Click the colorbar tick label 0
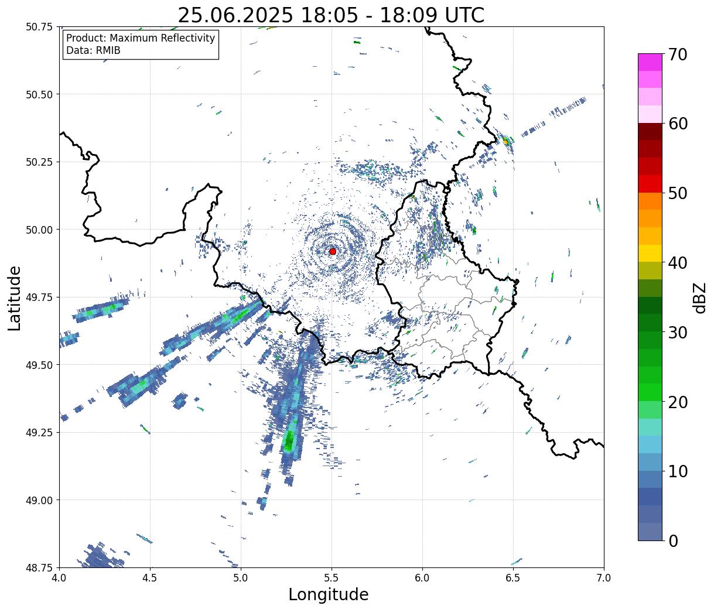 [x=673, y=541]
